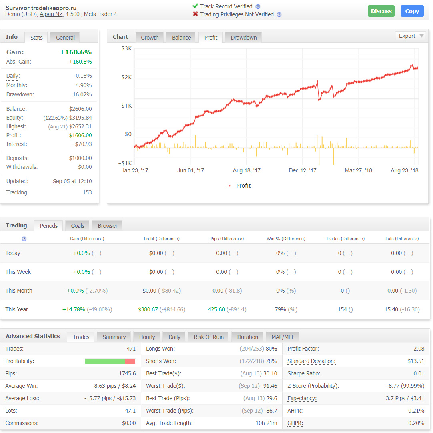Click the Gain label

coord(15,52)
